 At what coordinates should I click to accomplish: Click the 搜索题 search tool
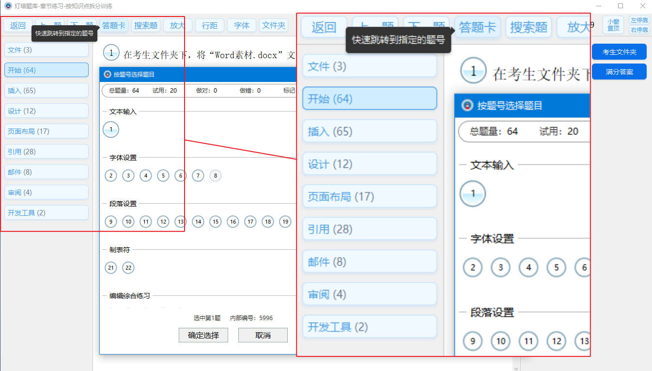click(146, 25)
